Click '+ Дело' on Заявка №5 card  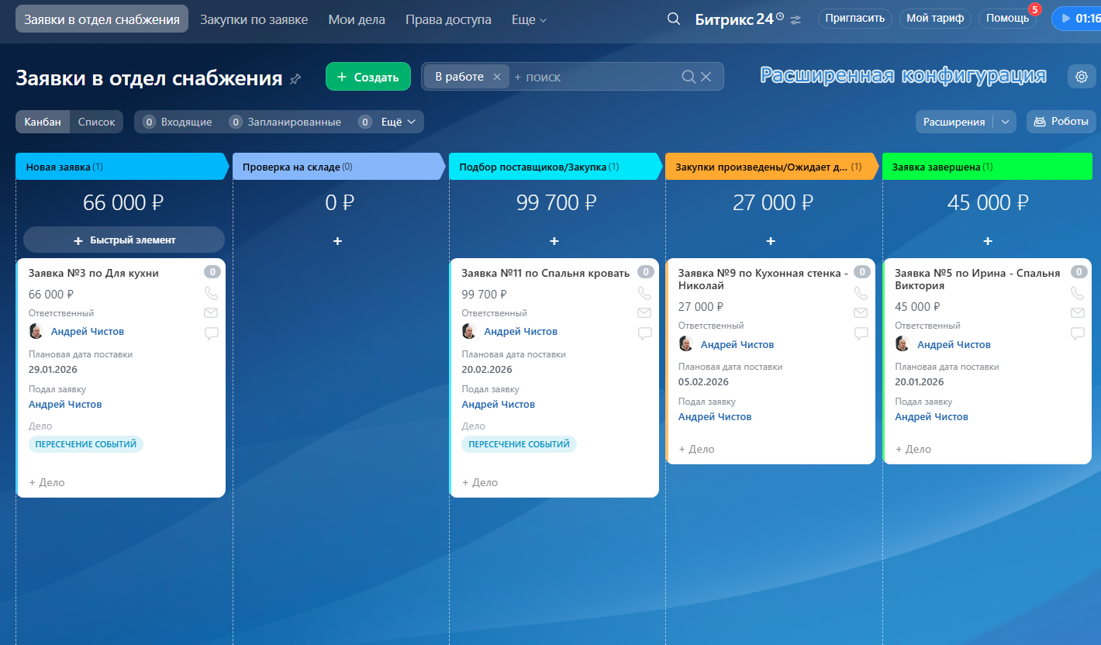coord(913,449)
